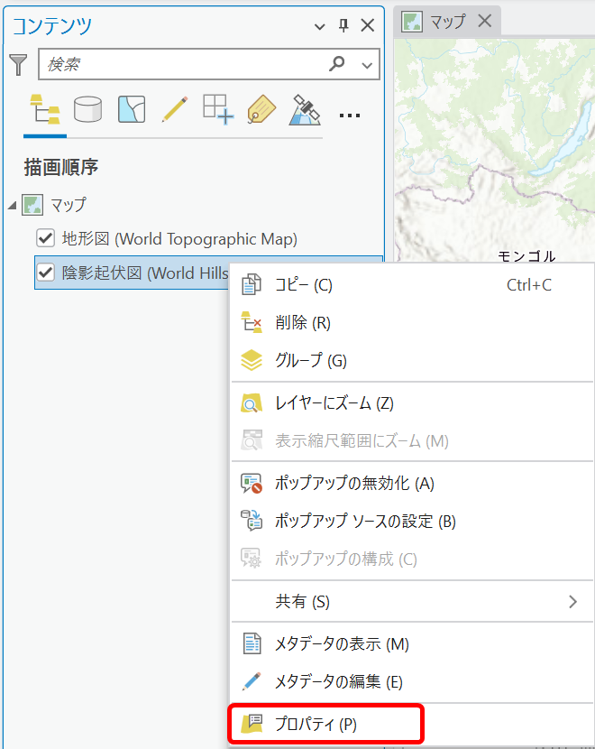Viewport: 595px width, 749px height.
Task: Click the search magnifier button
Action: tap(338, 64)
